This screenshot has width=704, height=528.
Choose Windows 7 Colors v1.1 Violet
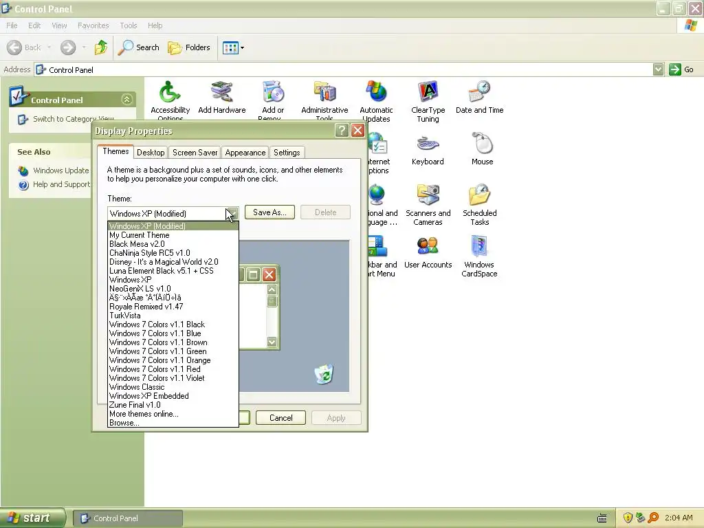coord(173,379)
